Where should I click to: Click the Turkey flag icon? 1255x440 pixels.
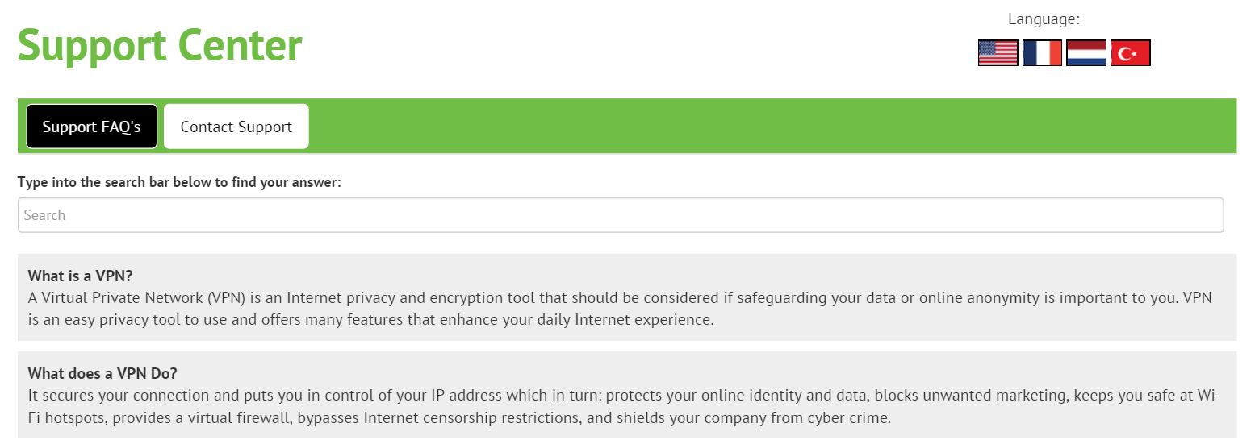pyautogui.click(x=1131, y=53)
